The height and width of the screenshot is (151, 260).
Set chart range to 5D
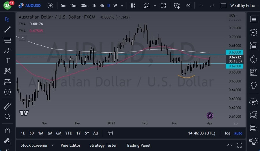(32, 133)
